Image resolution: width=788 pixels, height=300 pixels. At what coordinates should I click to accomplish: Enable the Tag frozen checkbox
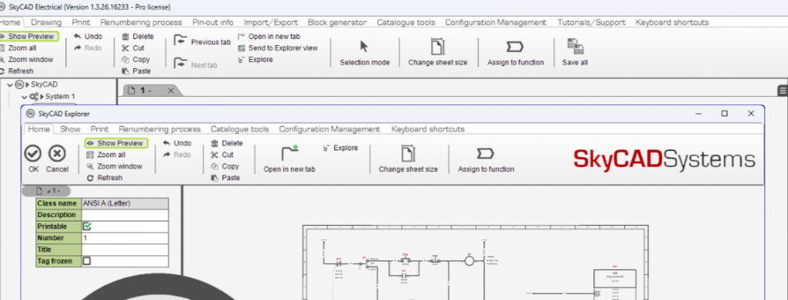pos(87,261)
